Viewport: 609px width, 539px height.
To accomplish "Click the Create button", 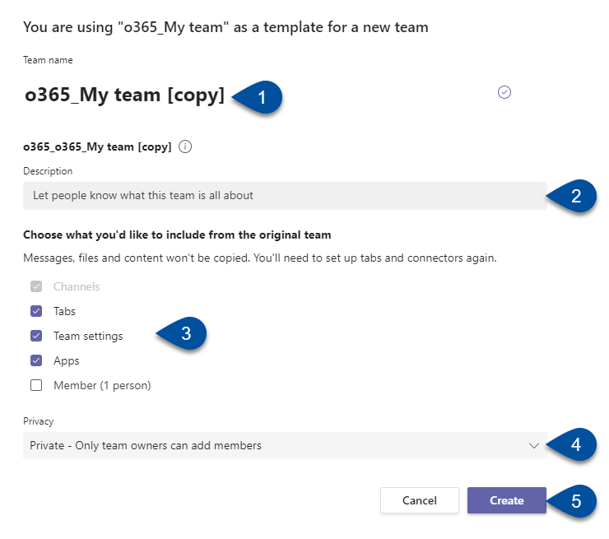I will (x=506, y=500).
